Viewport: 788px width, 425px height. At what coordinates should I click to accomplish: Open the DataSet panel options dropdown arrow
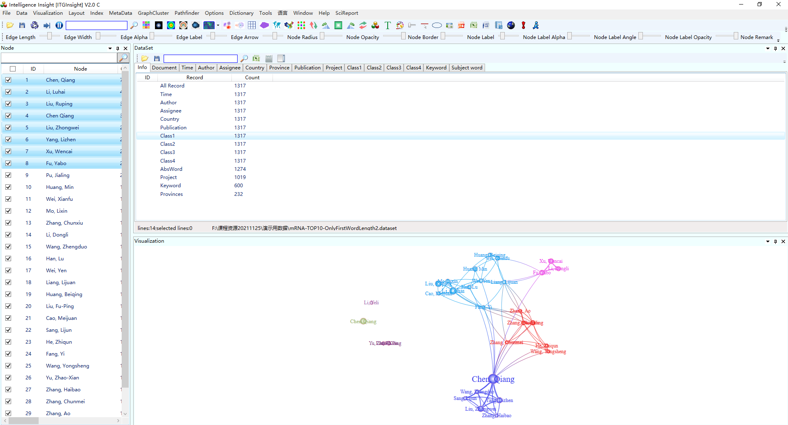point(768,48)
